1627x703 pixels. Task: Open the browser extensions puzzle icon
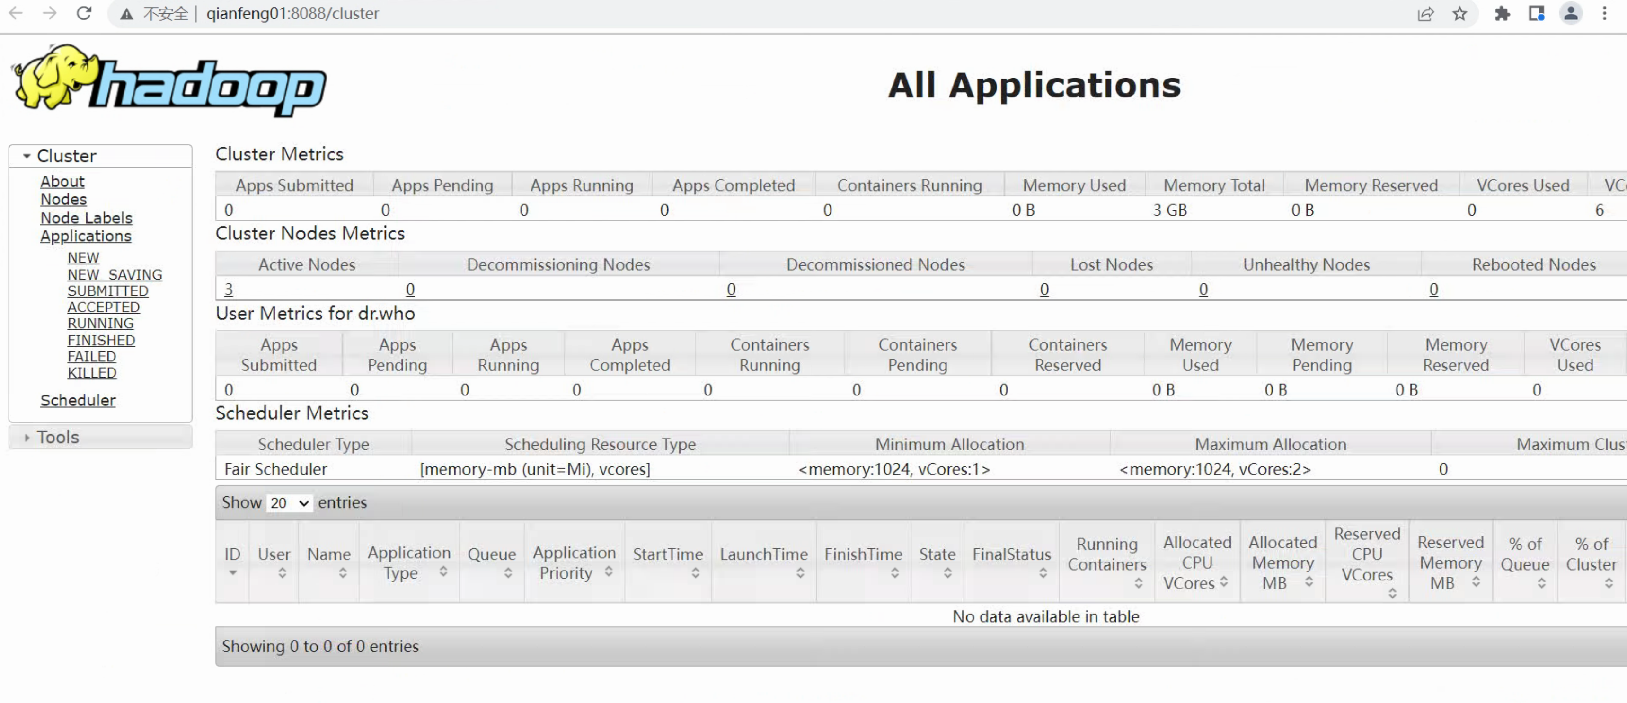click(x=1503, y=14)
